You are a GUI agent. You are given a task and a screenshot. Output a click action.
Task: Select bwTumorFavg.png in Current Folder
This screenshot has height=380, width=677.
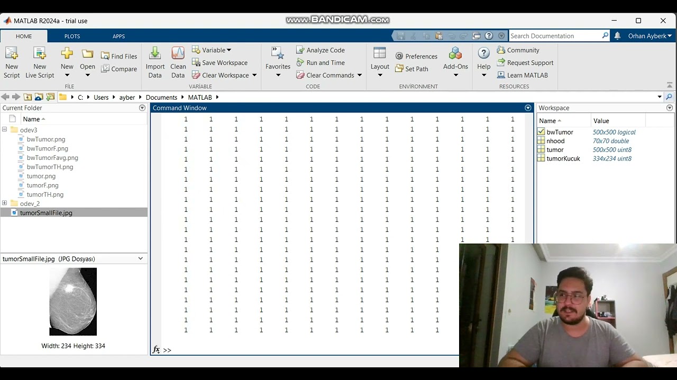click(52, 158)
